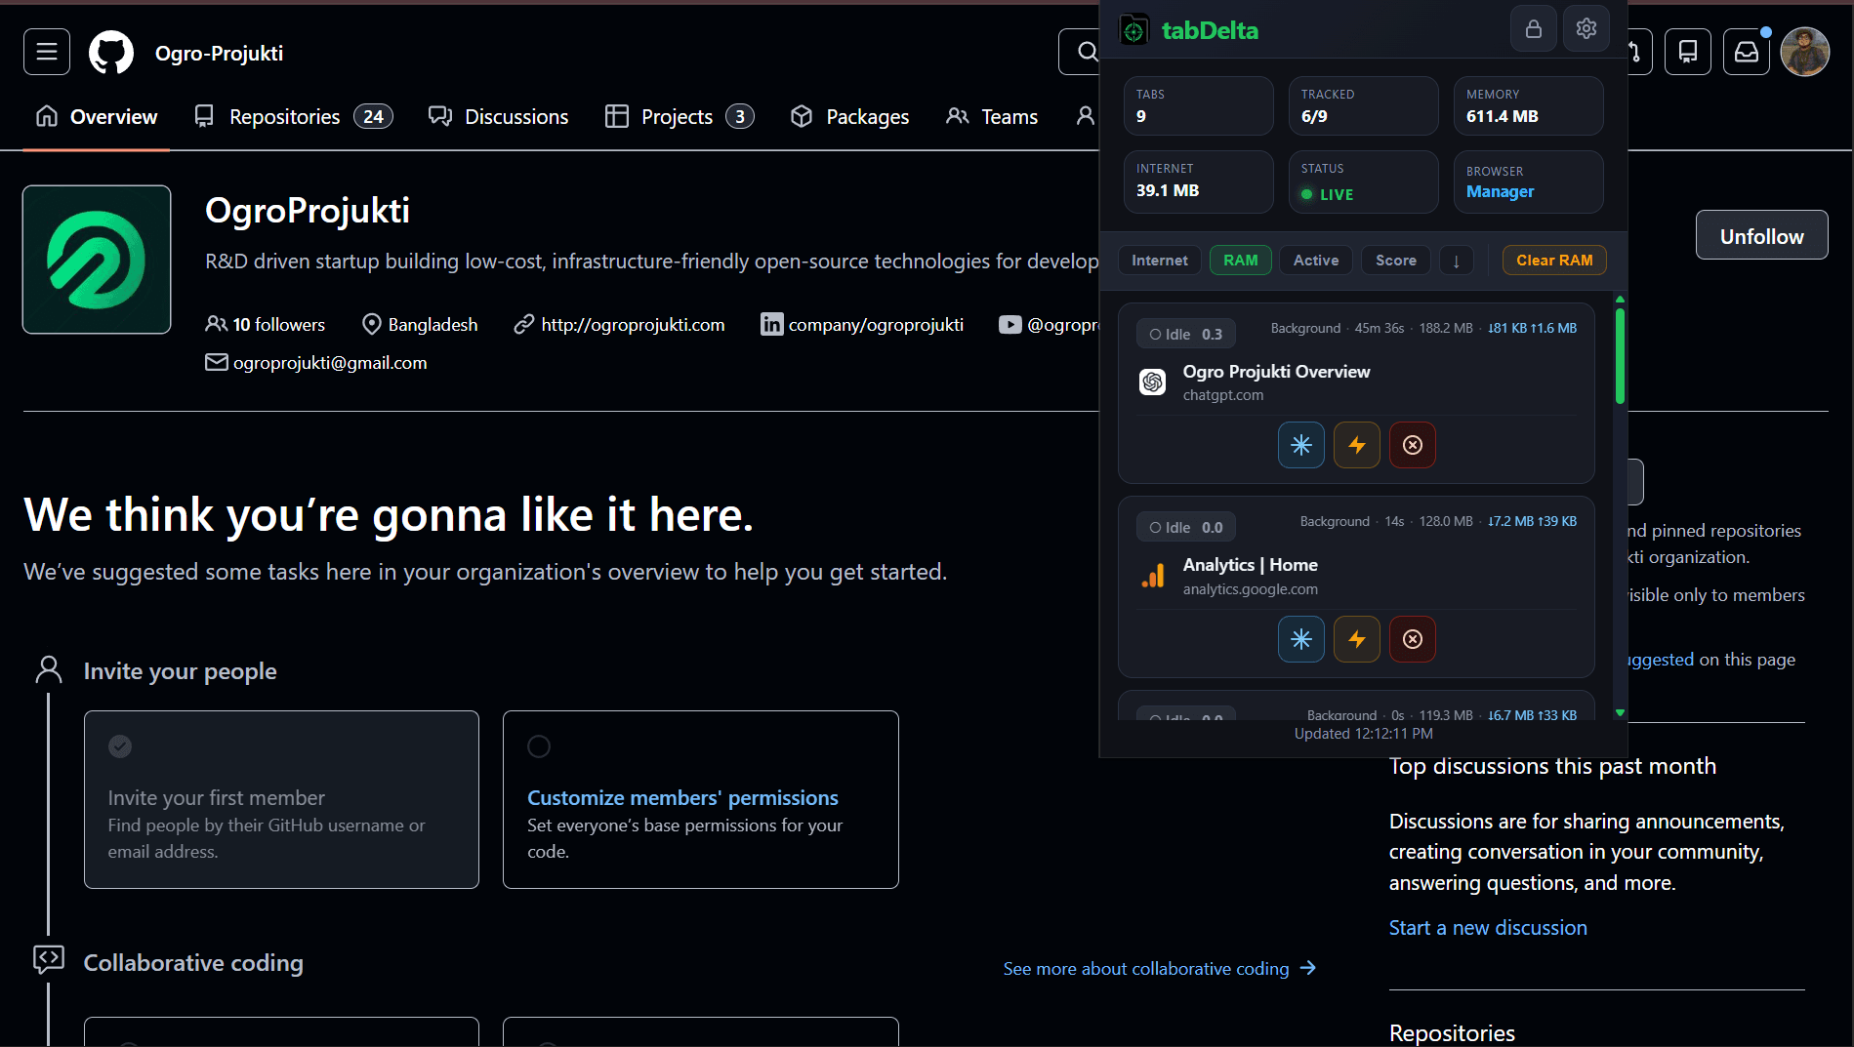The height and width of the screenshot is (1047, 1854).
Task: Open http://ogroprojukti.com website link
Action: click(633, 324)
